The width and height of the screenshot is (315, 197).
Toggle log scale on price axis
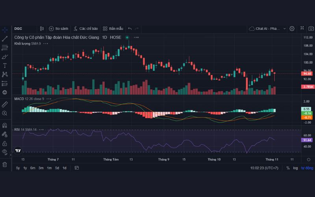295,168
